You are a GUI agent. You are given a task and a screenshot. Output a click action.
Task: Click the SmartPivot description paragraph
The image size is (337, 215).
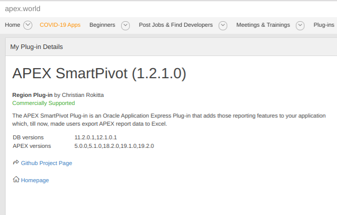[x=169, y=120]
